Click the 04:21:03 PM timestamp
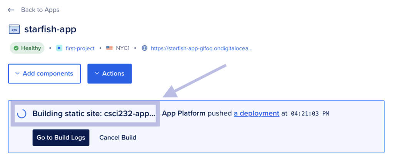 coord(310,113)
